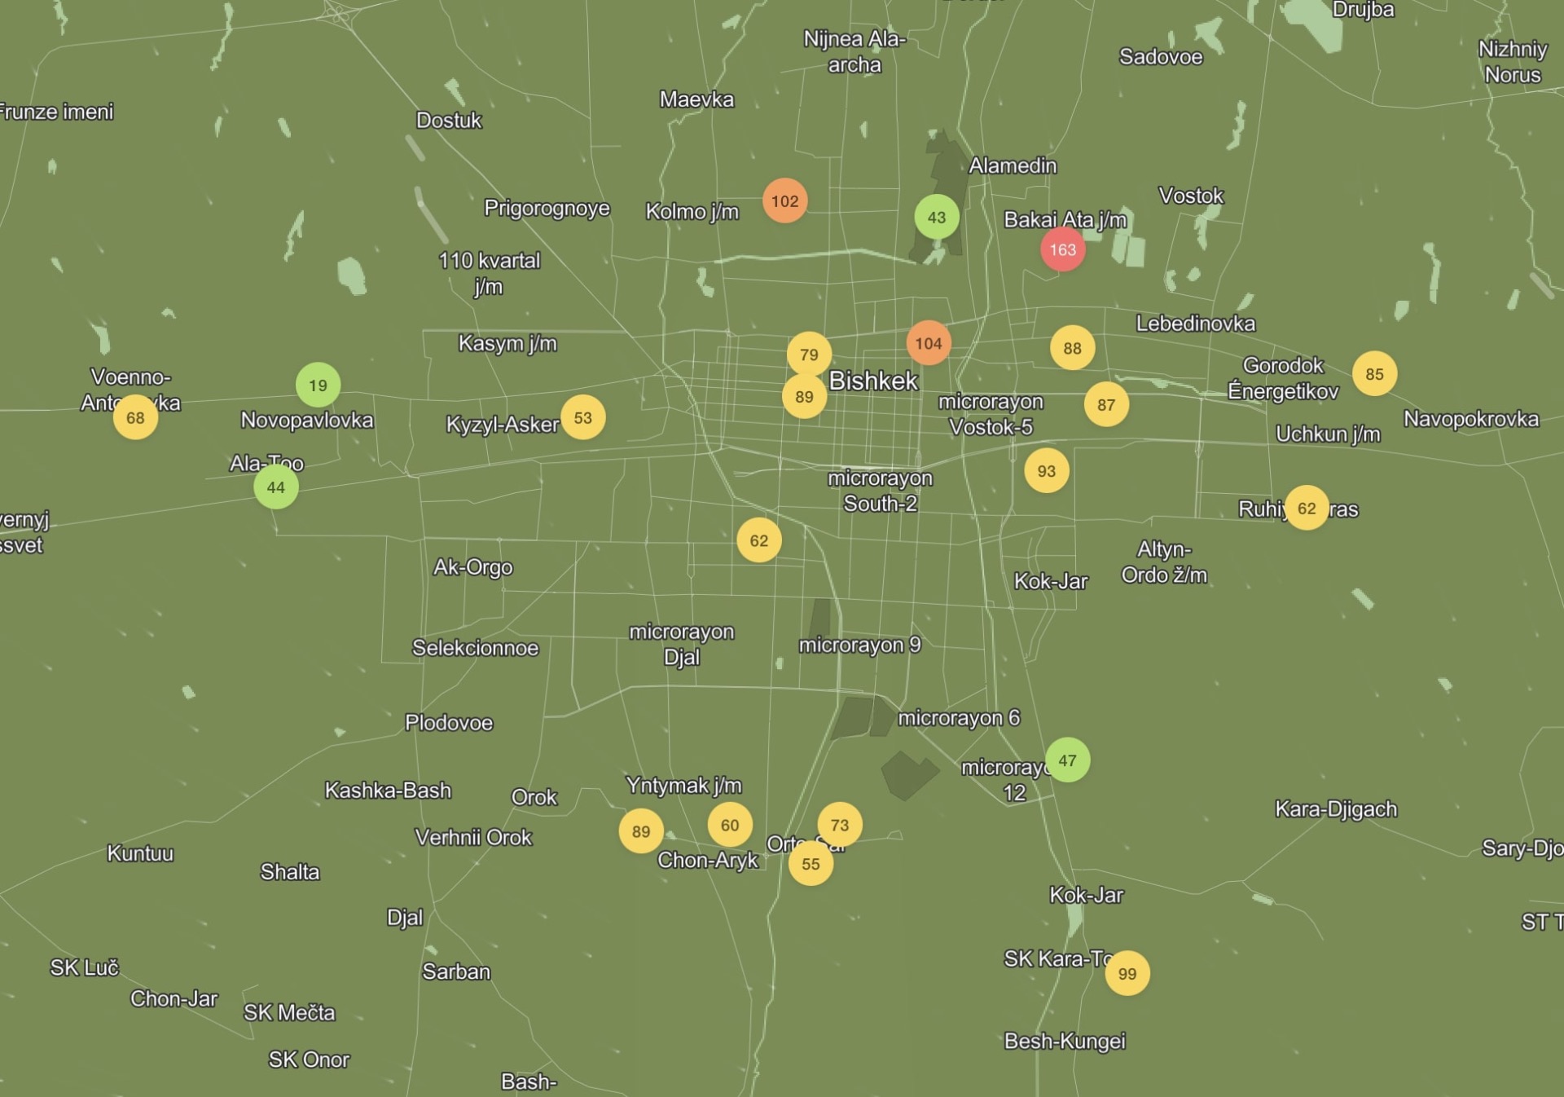Click the yellow 87 marker east of Vostok-5

tap(1105, 404)
